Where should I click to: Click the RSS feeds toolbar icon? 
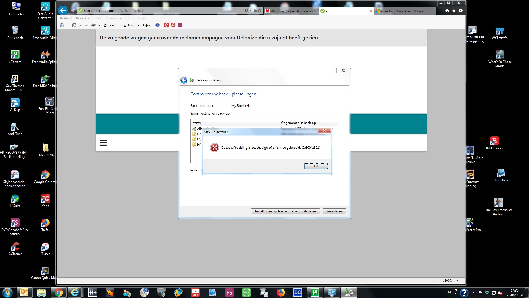coord(74,25)
